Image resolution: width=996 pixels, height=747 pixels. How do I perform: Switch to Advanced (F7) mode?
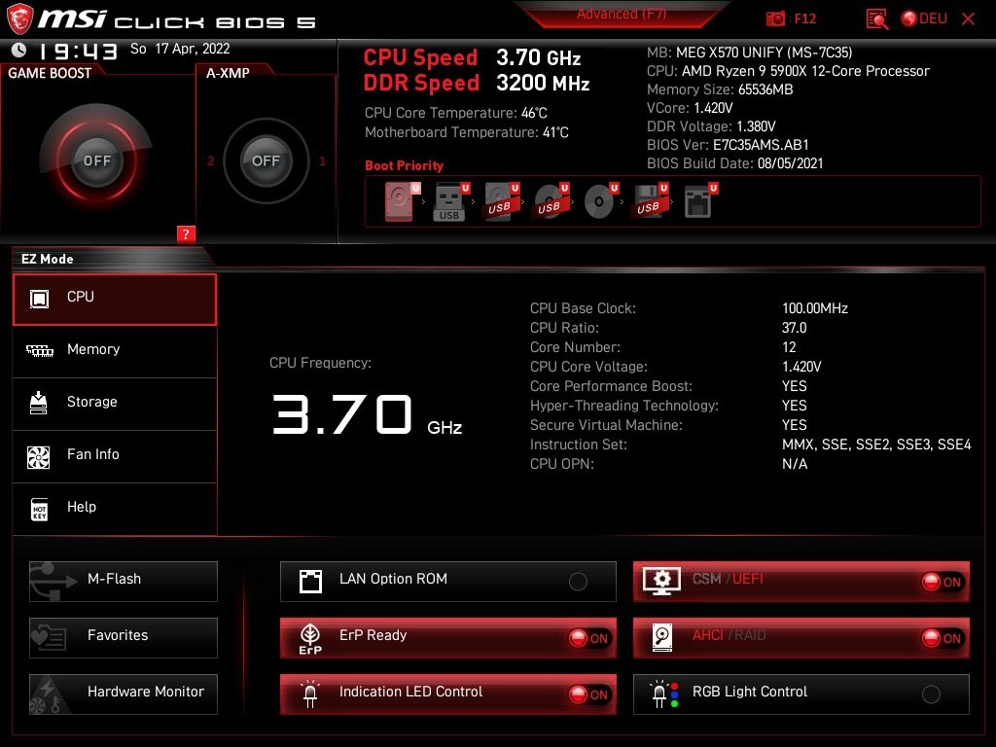coord(622,14)
